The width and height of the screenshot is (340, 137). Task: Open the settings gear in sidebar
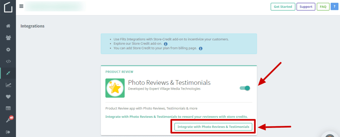click(8, 50)
